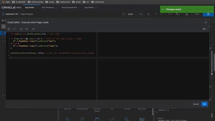Open 'community' bookmarks folder

pos(98,2)
